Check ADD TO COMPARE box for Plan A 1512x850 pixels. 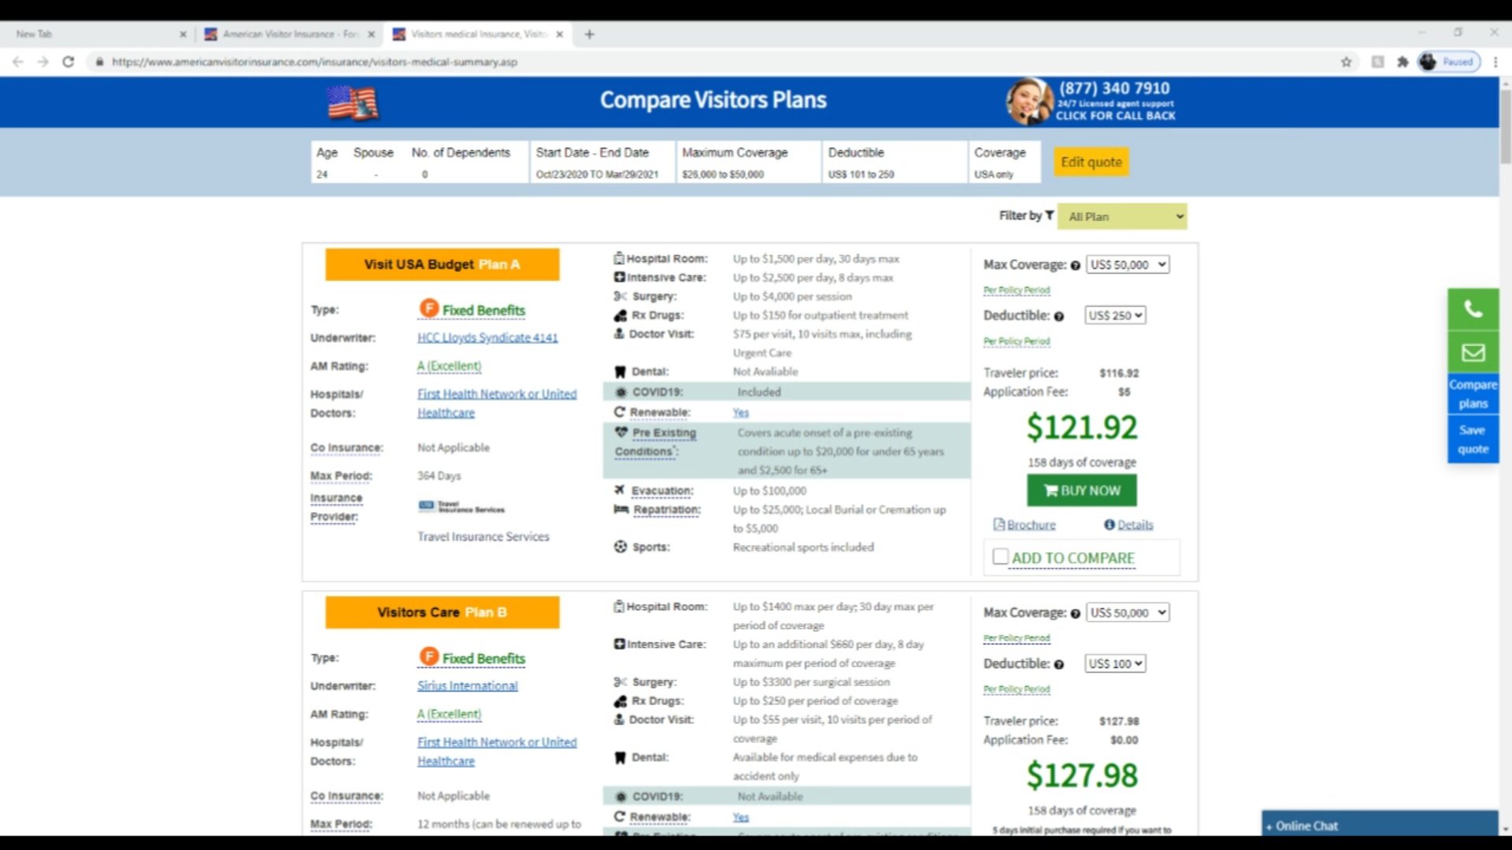(1000, 556)
